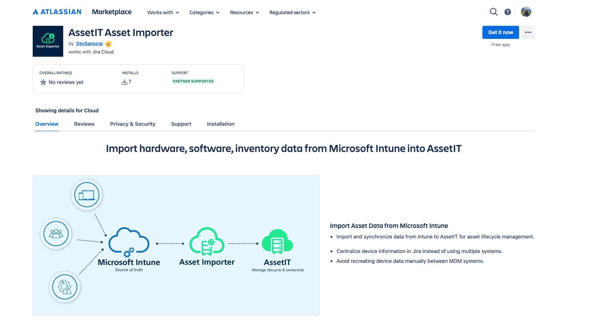The height and width of the screenshot is (325, 595).
Task: Expand the Categories dropdown
Action: (204, 12)
